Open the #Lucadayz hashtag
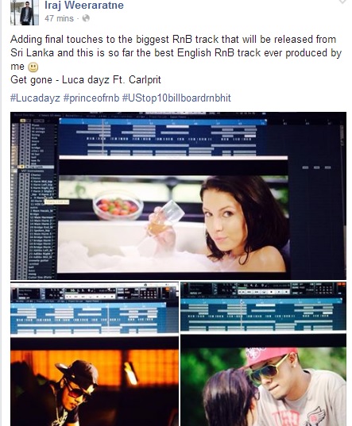 [35, 98]
